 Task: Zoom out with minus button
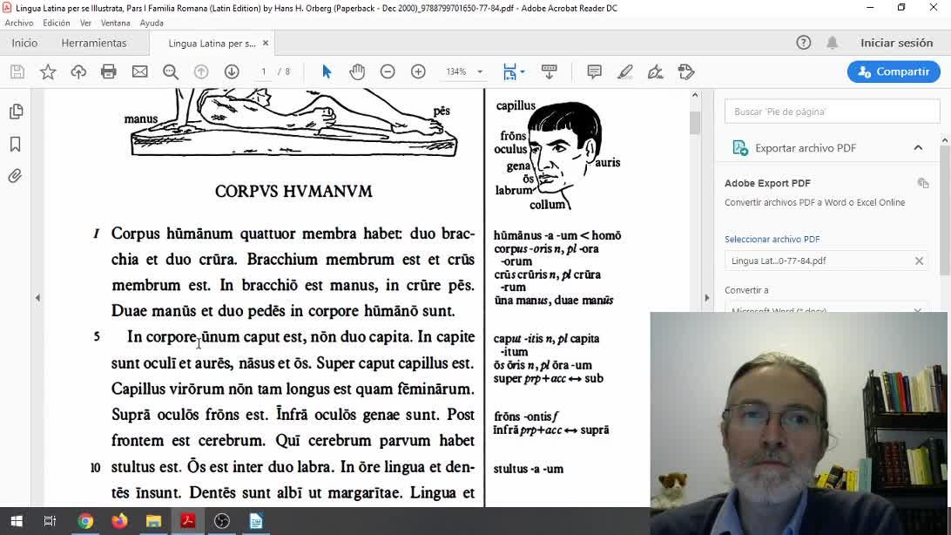(x=388, y=71)
